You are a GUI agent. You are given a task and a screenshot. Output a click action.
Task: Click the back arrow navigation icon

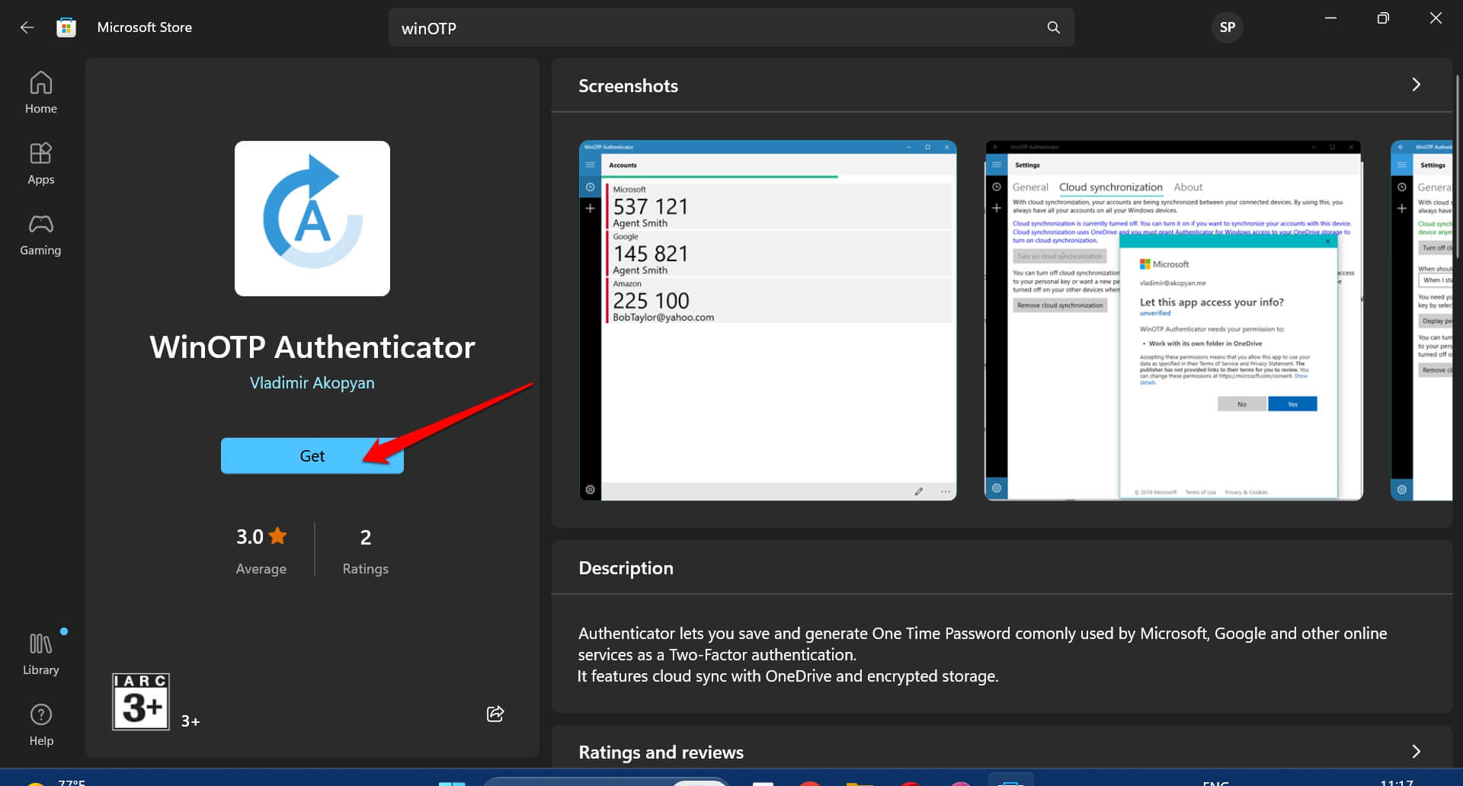[27, 27]
